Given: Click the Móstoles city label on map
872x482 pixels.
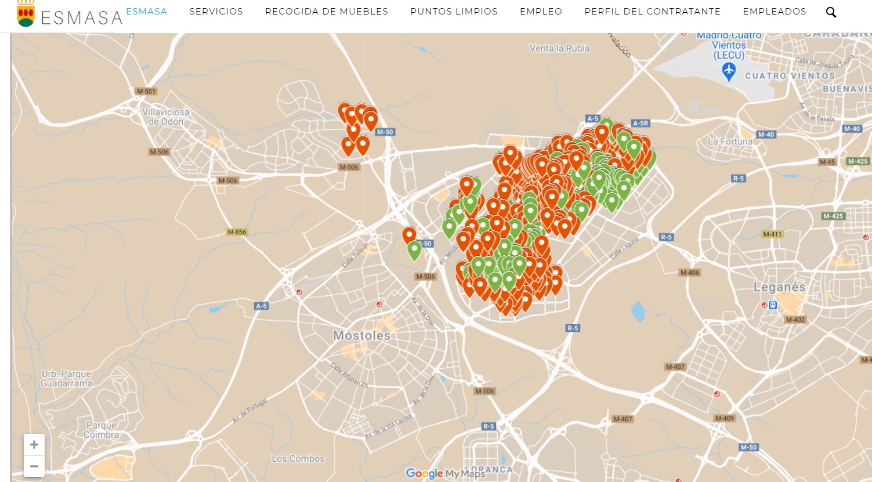Looking at the screenshot, I should 361,336.
